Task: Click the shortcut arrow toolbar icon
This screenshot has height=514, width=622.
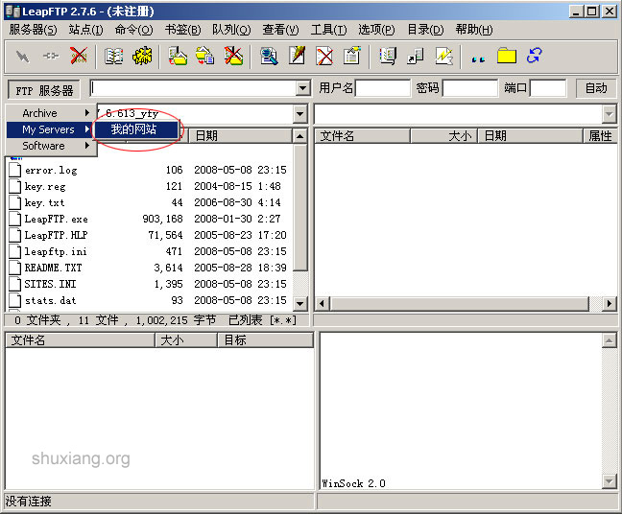Action: click(x=416, y=57)
